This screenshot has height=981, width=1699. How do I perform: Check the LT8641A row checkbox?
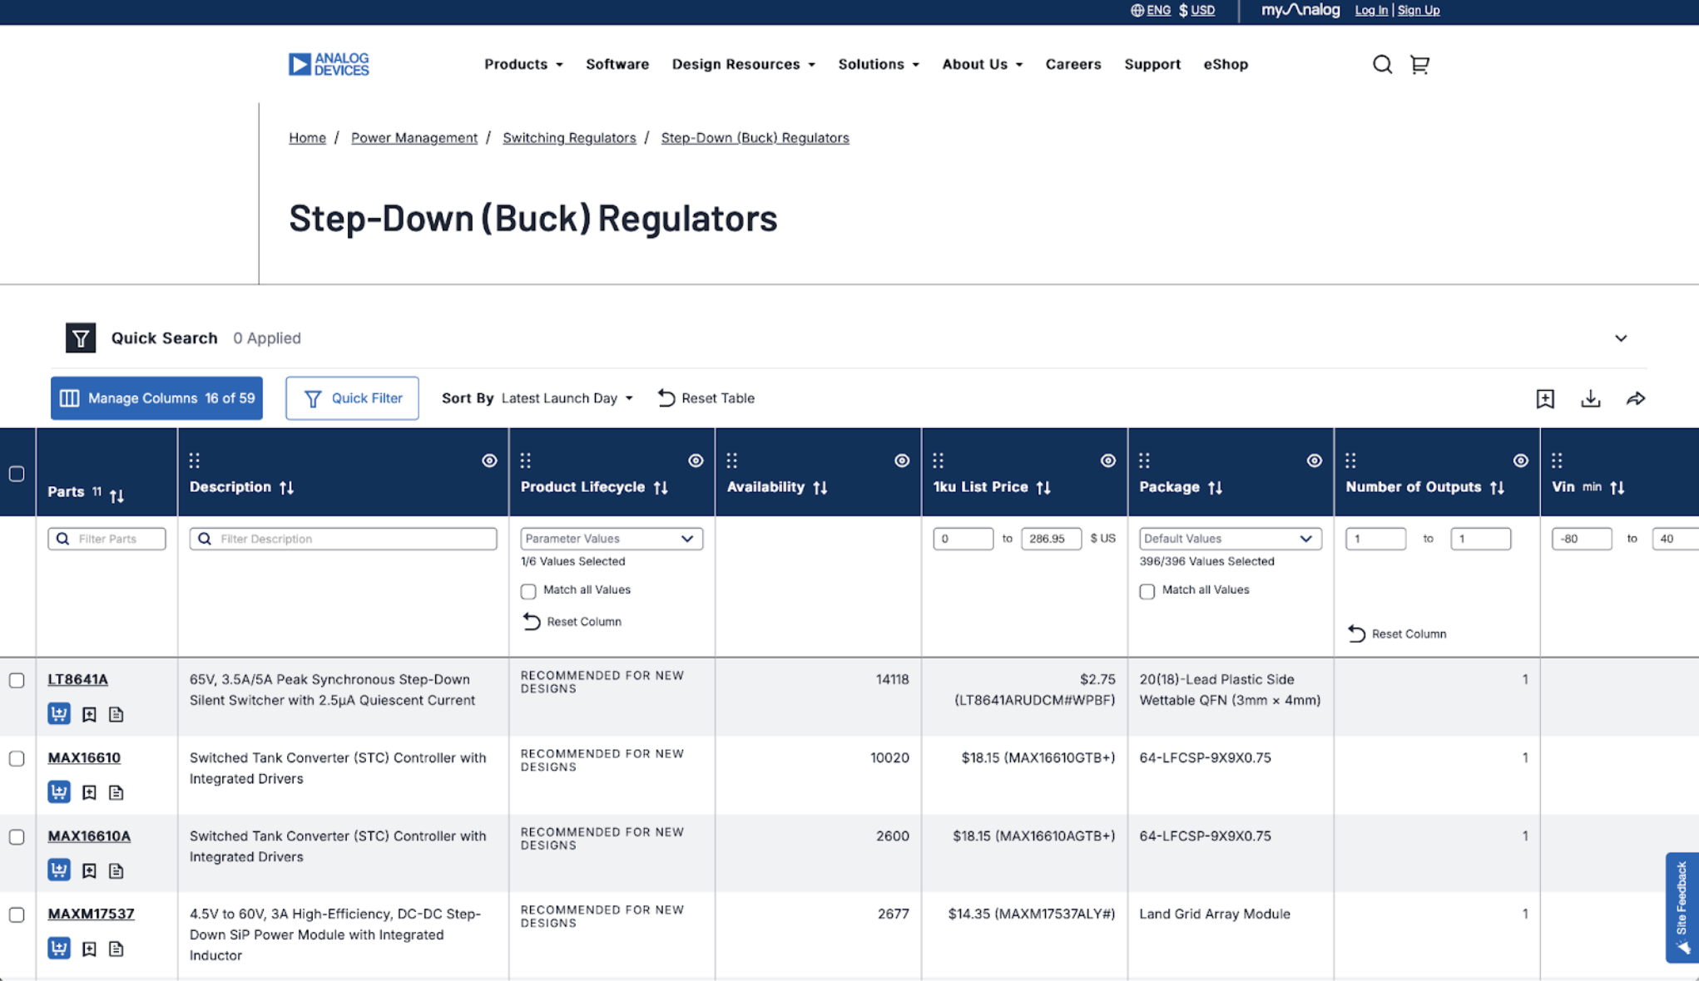17,680
